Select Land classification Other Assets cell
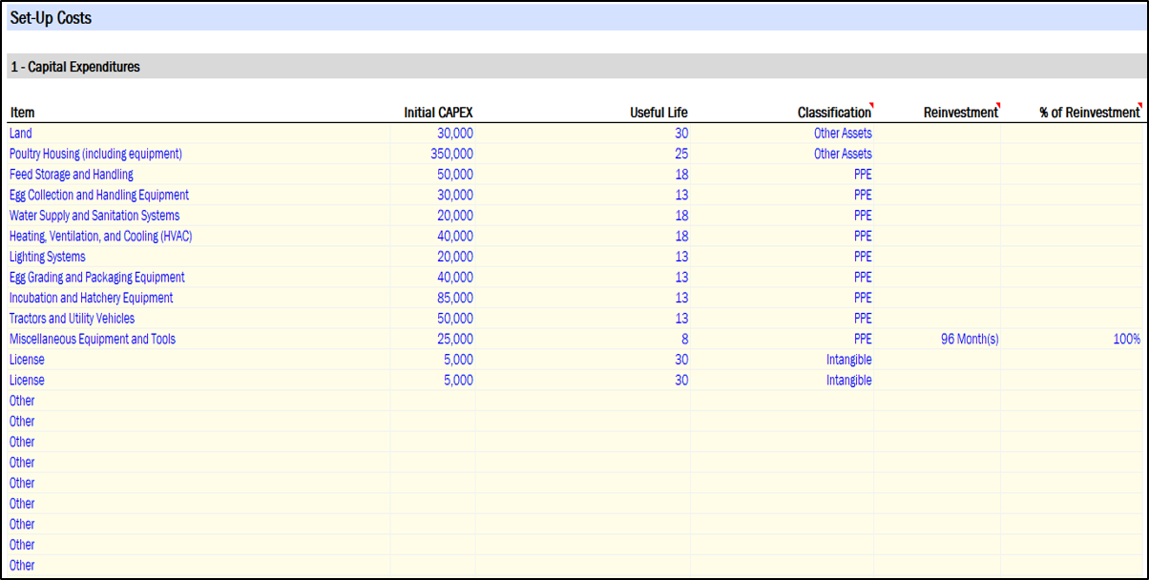Viewport: 1149px width, 580px height. click(783, 134)
